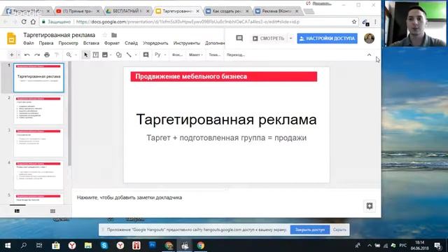Click the address bar URL

point(188,22)
